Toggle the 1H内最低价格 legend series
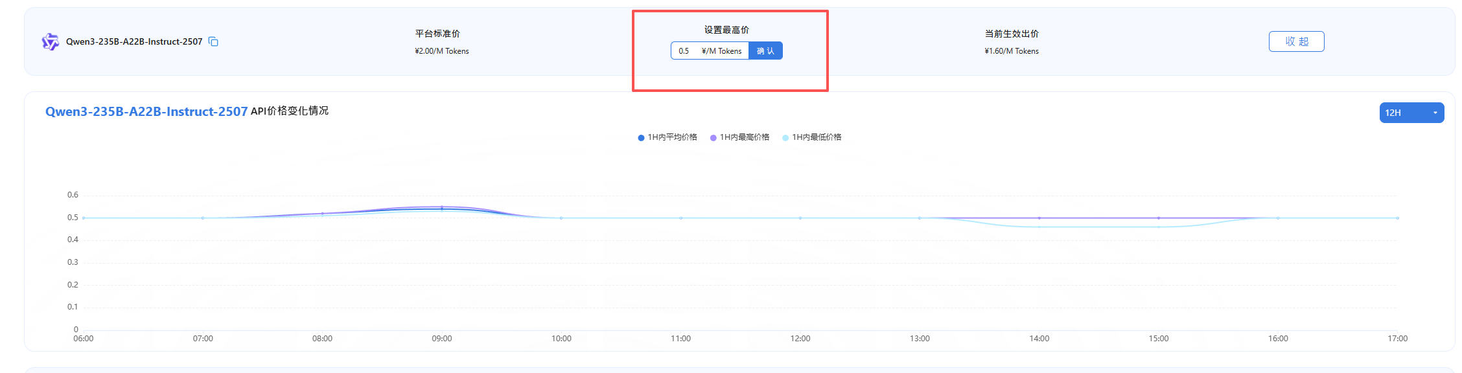 click(x=812, y=137)
